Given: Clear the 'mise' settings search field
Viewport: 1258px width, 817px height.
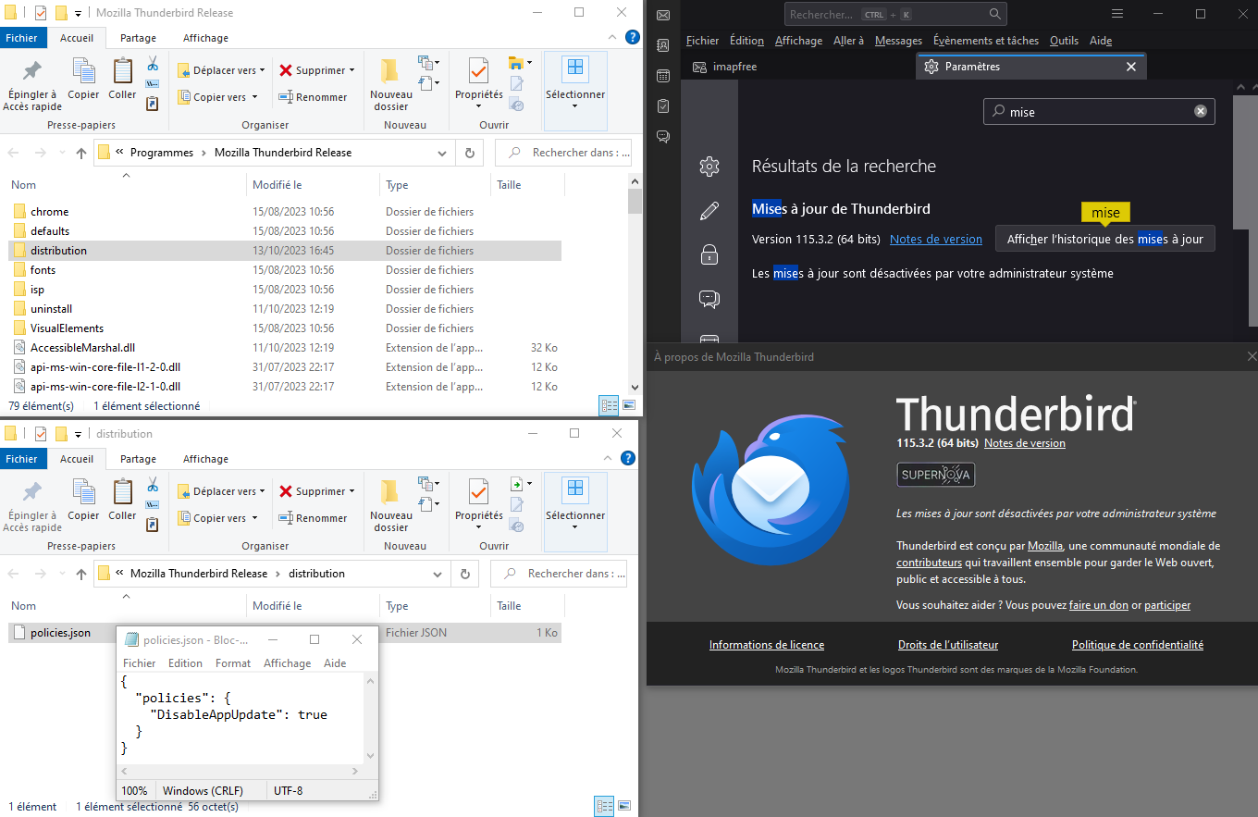Looking at the screenshot, I should (x=1201, y=111).
